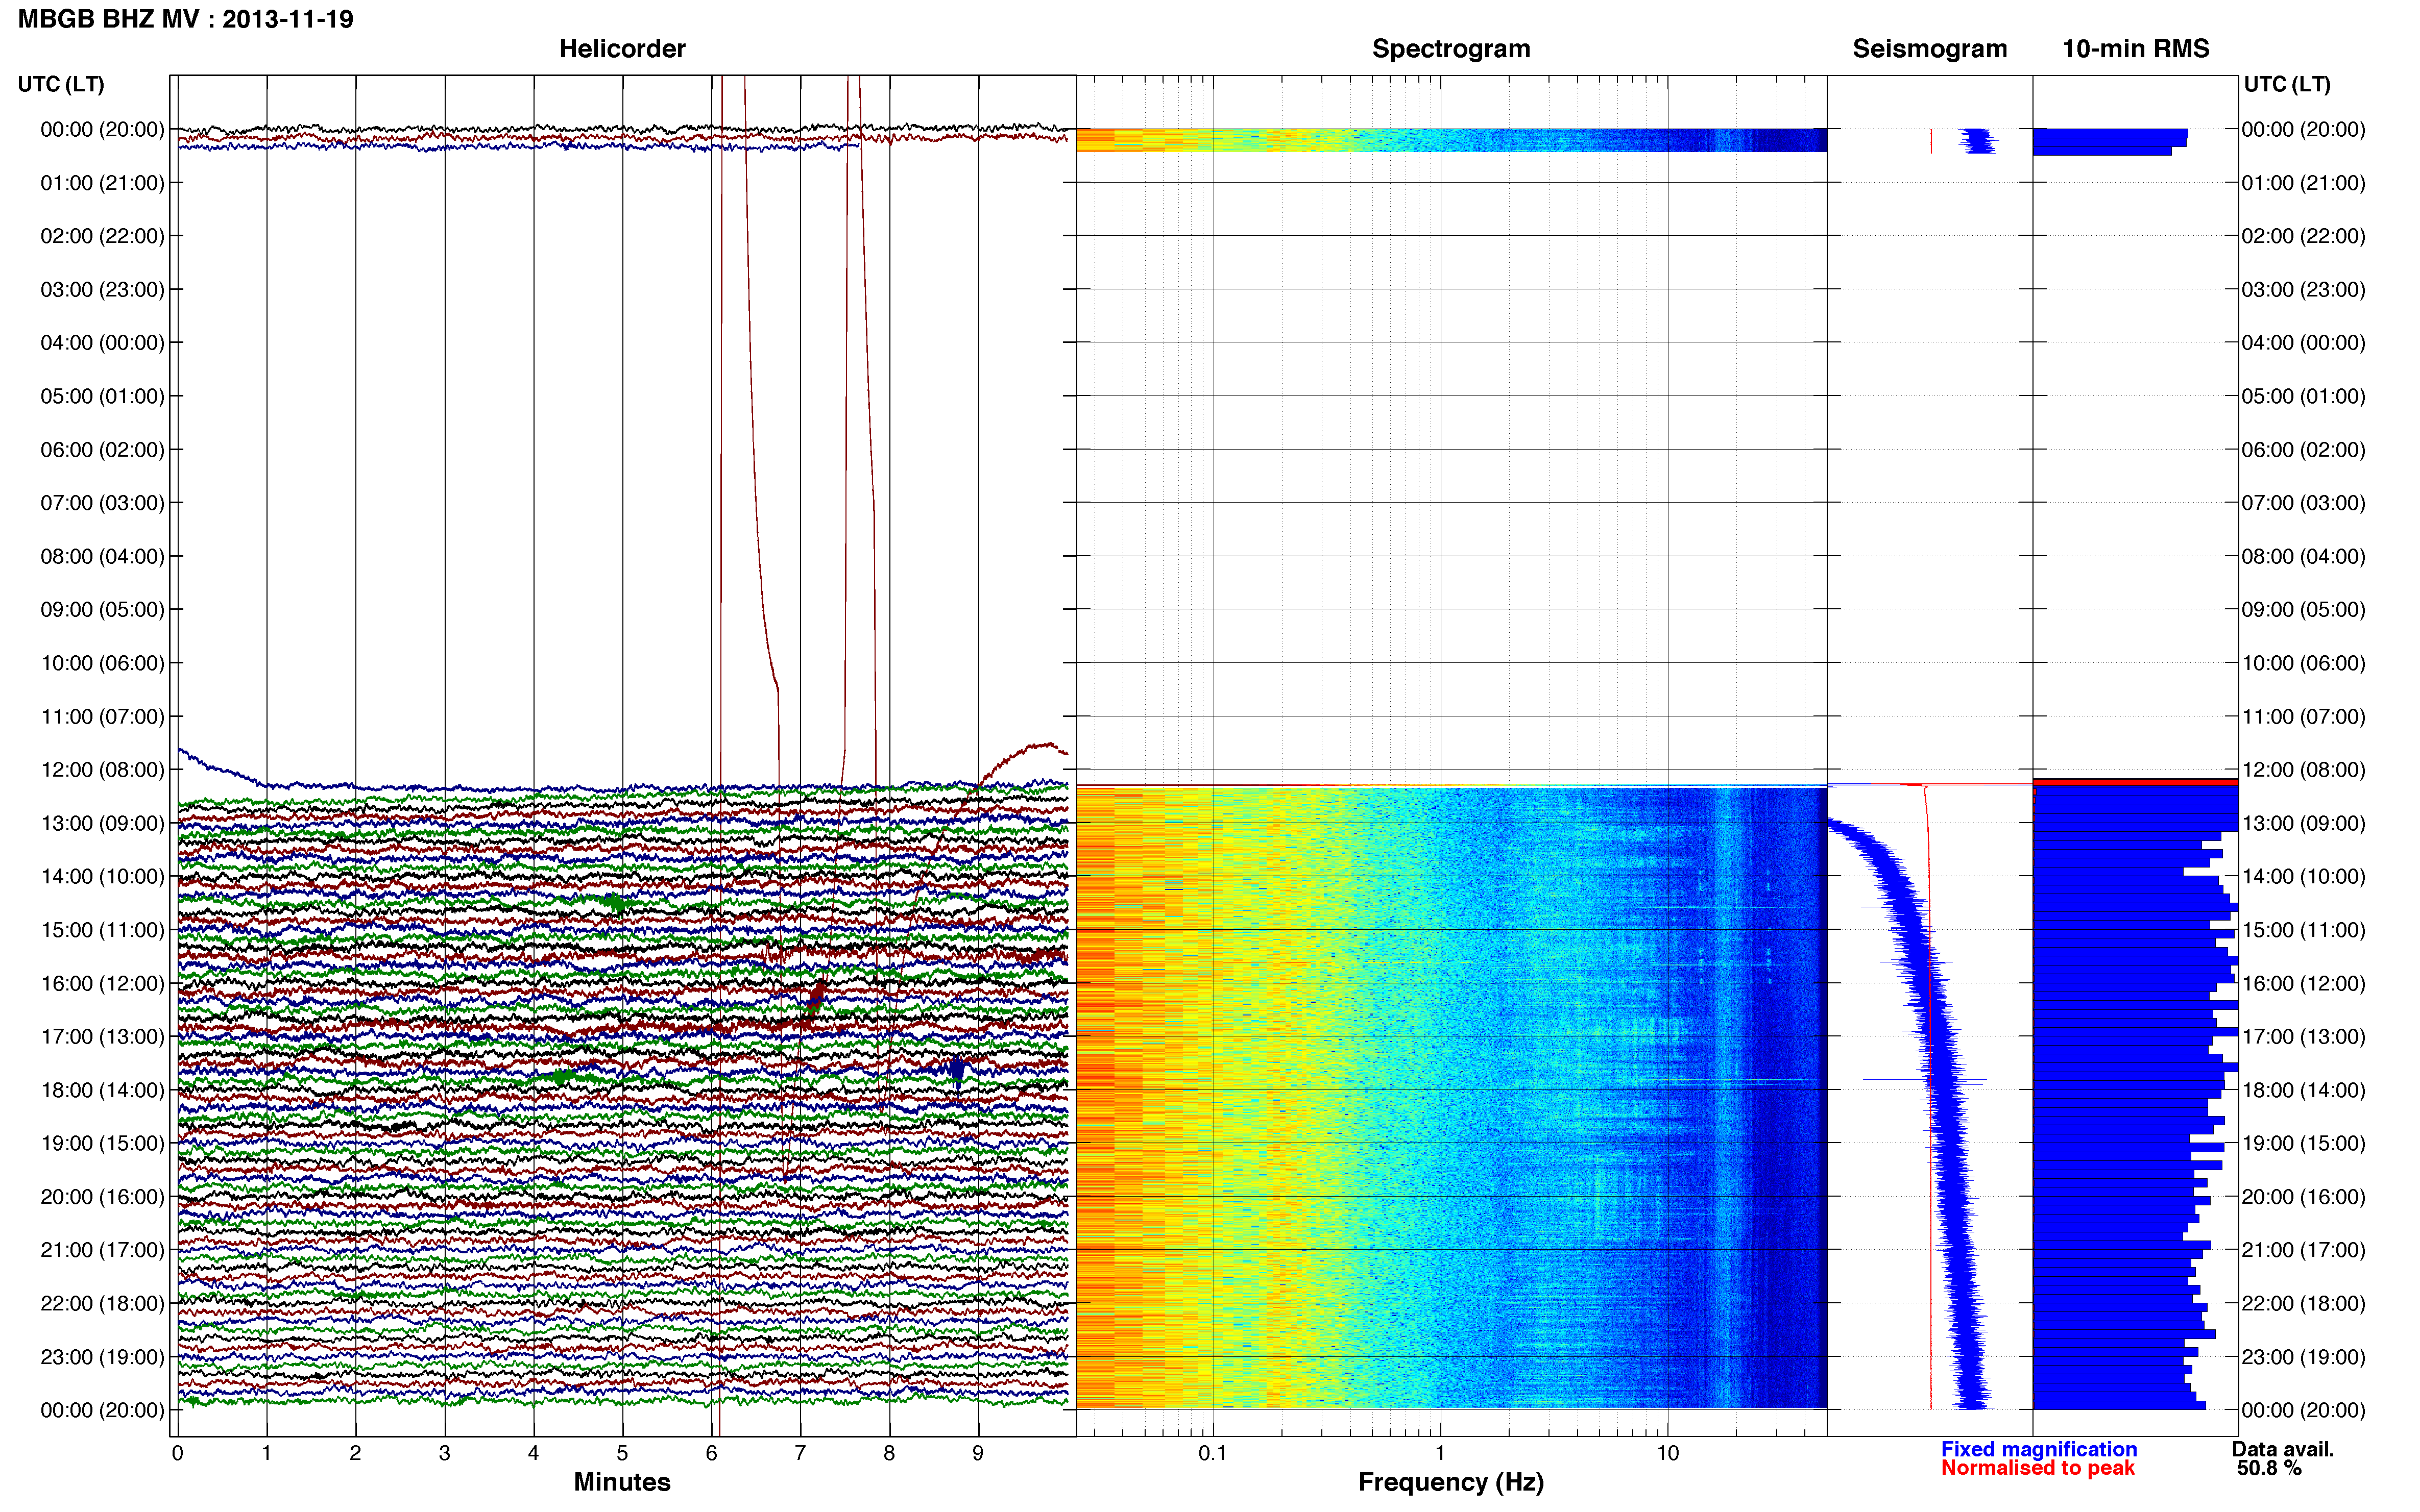Click the 'Minutes' x-axis label
2420x1512 pixels.
pyautogui.click(x=622, y=1482)
